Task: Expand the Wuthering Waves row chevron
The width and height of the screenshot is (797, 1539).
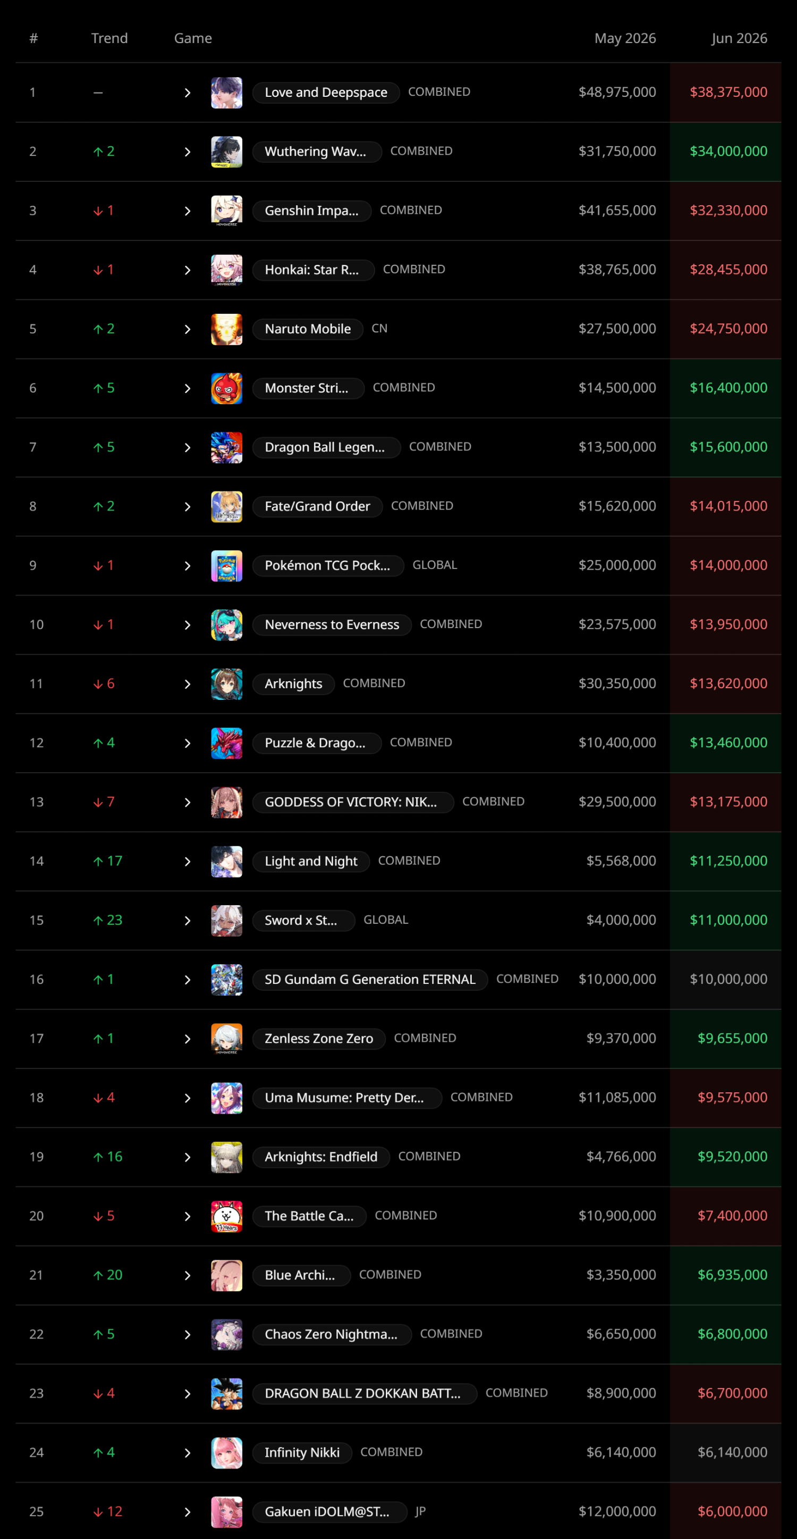Action: pyautogui.click(x=188, y=152)
